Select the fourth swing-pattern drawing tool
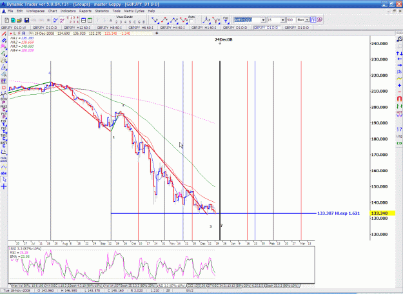The height and width of the screenshot is (294, 403). 184,20
